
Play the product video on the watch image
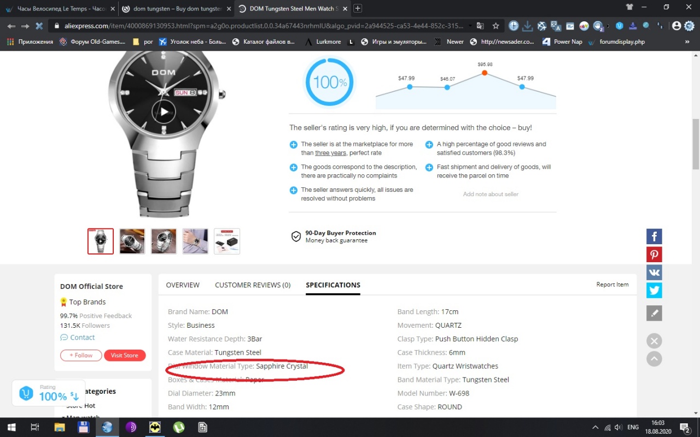pos(164,112)
